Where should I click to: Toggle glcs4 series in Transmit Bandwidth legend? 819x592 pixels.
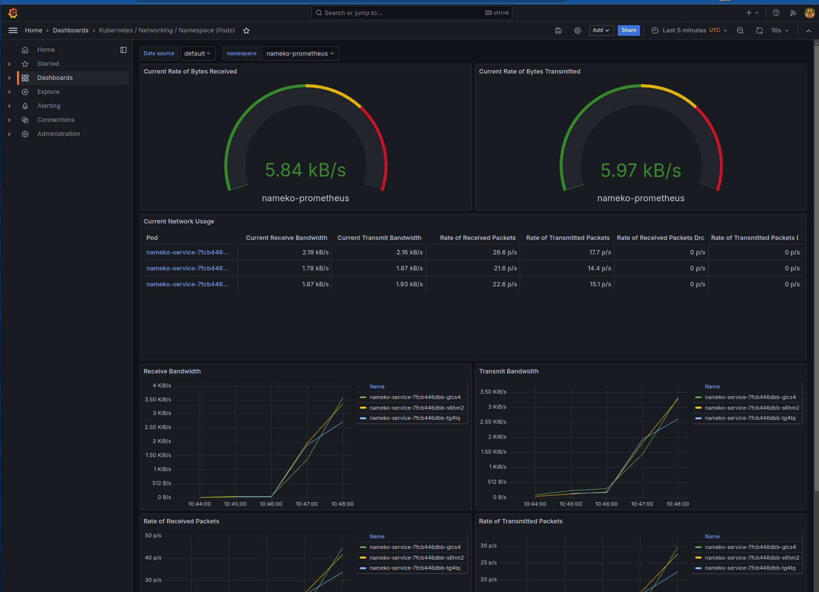[750, 398]
